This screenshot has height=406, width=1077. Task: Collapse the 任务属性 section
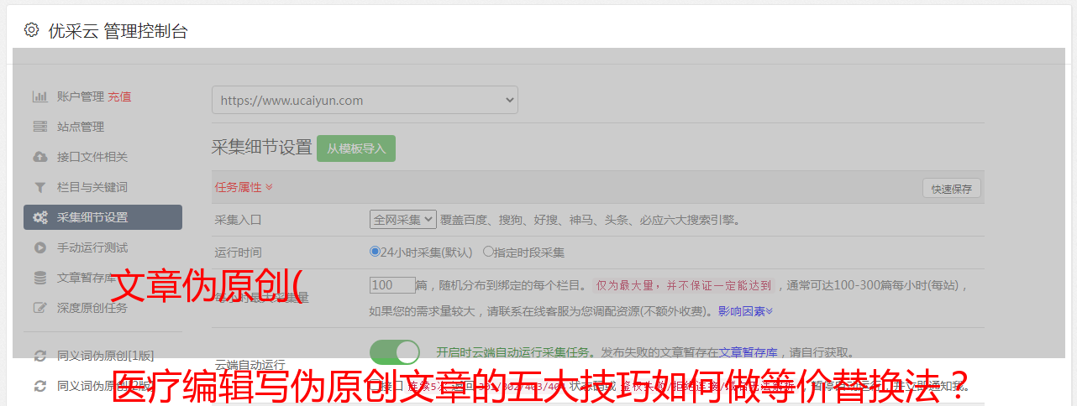(x=244, y=187)
